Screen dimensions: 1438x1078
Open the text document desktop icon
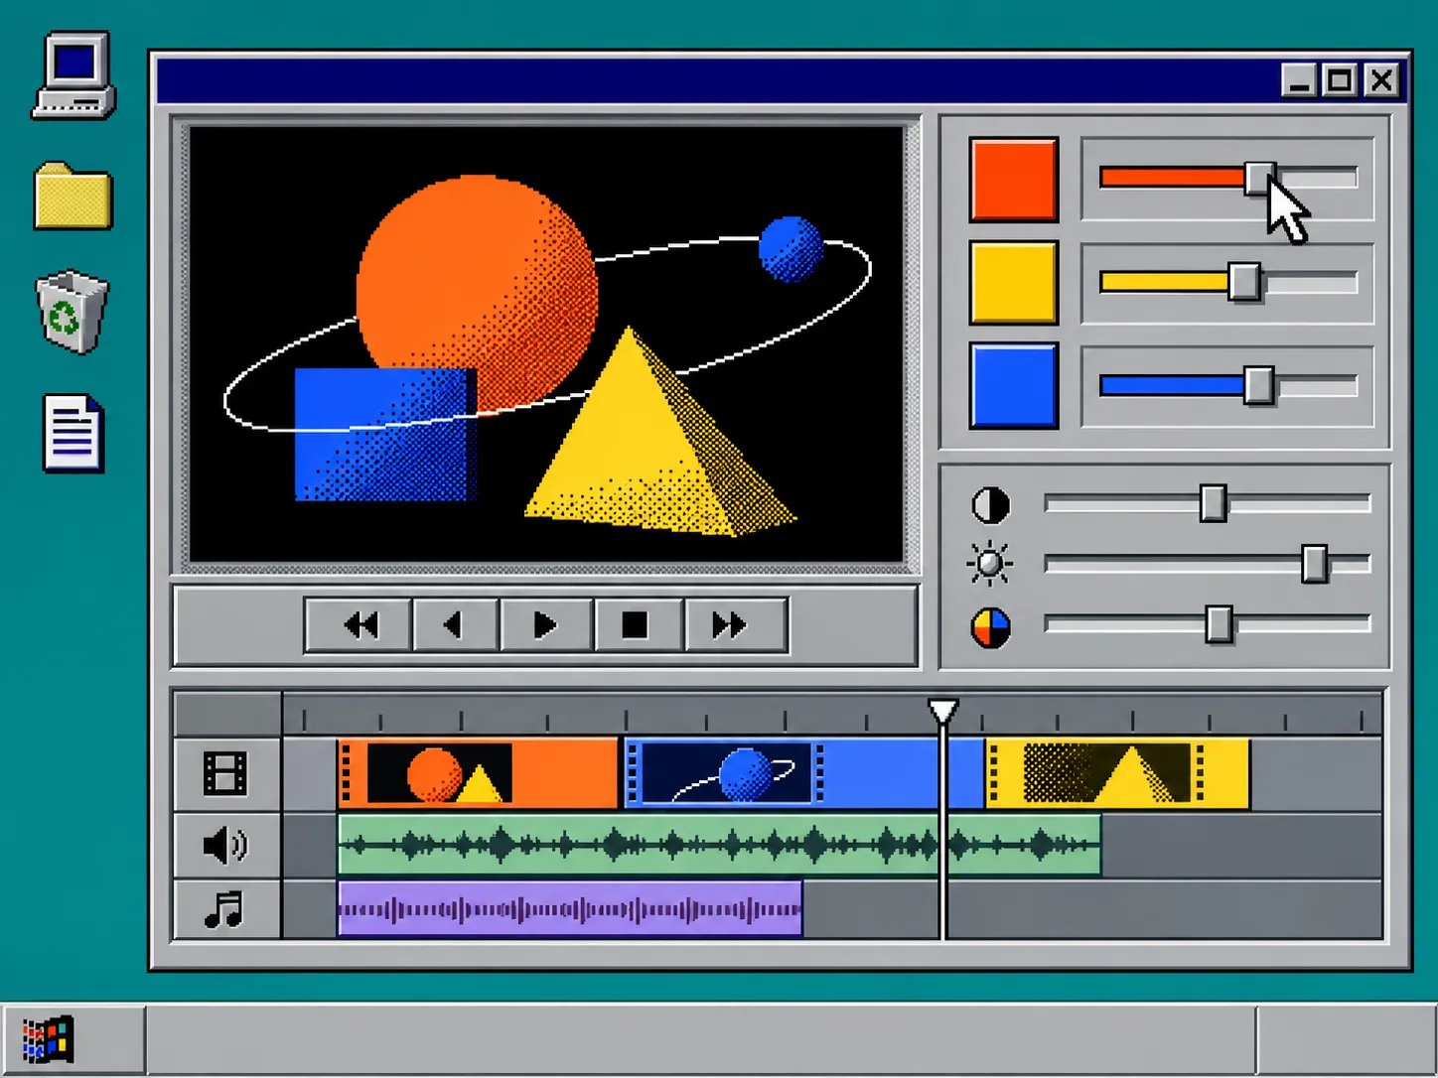pos(73,433)
